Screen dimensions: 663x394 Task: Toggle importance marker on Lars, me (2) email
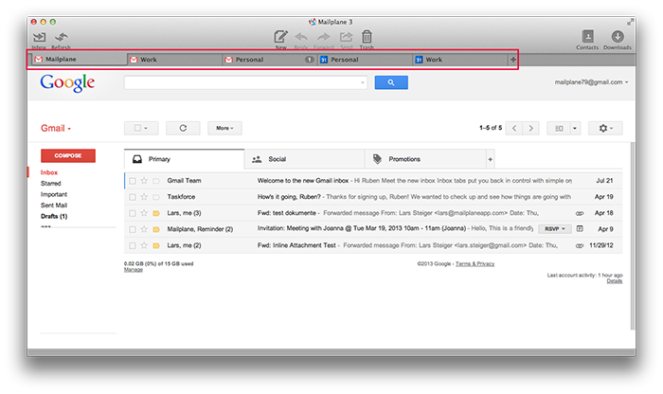pyautogui.click(x=156, y=245)
